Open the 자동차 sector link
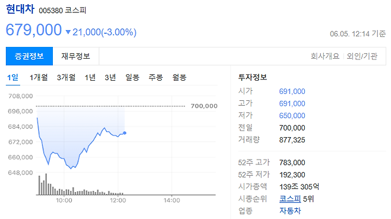The image size is (391, 219). pos(290,211)
